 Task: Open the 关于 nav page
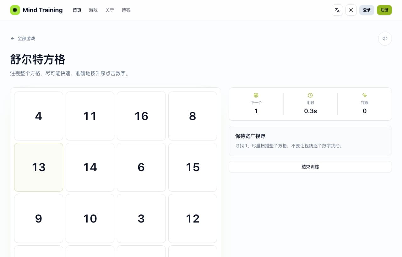point(110,10)
